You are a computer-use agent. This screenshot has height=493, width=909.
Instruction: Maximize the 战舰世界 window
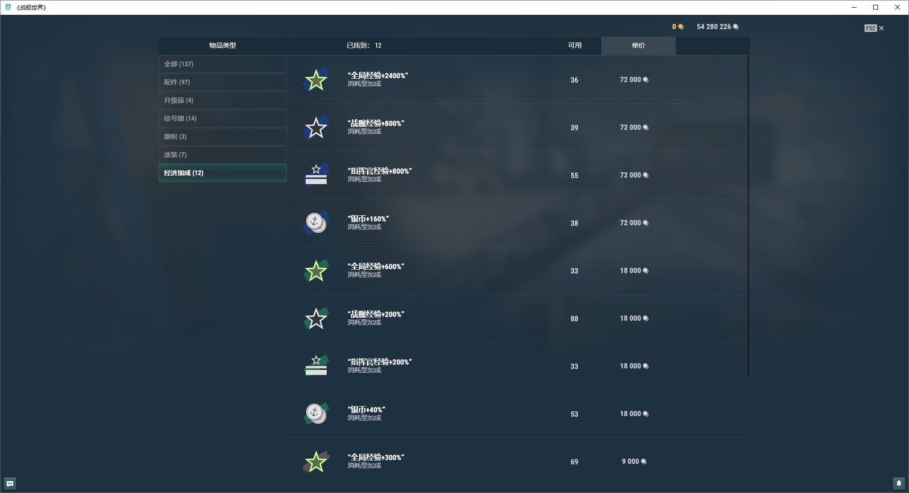point(876,7)
